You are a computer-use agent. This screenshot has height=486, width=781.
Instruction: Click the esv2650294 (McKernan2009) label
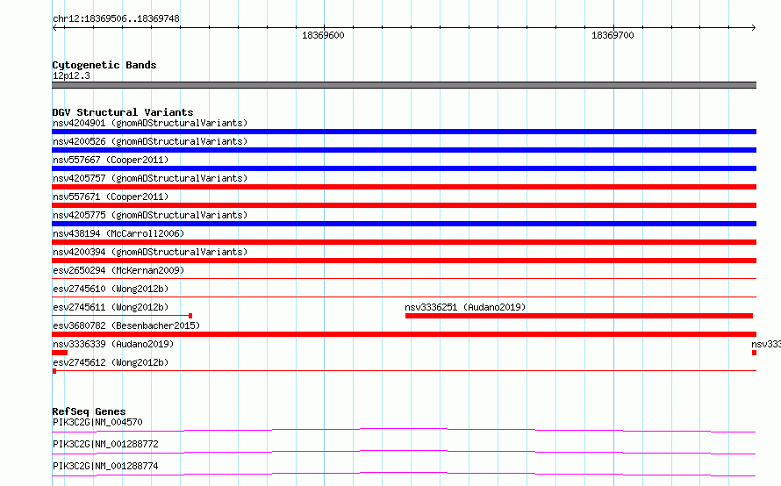click(118, 270)
